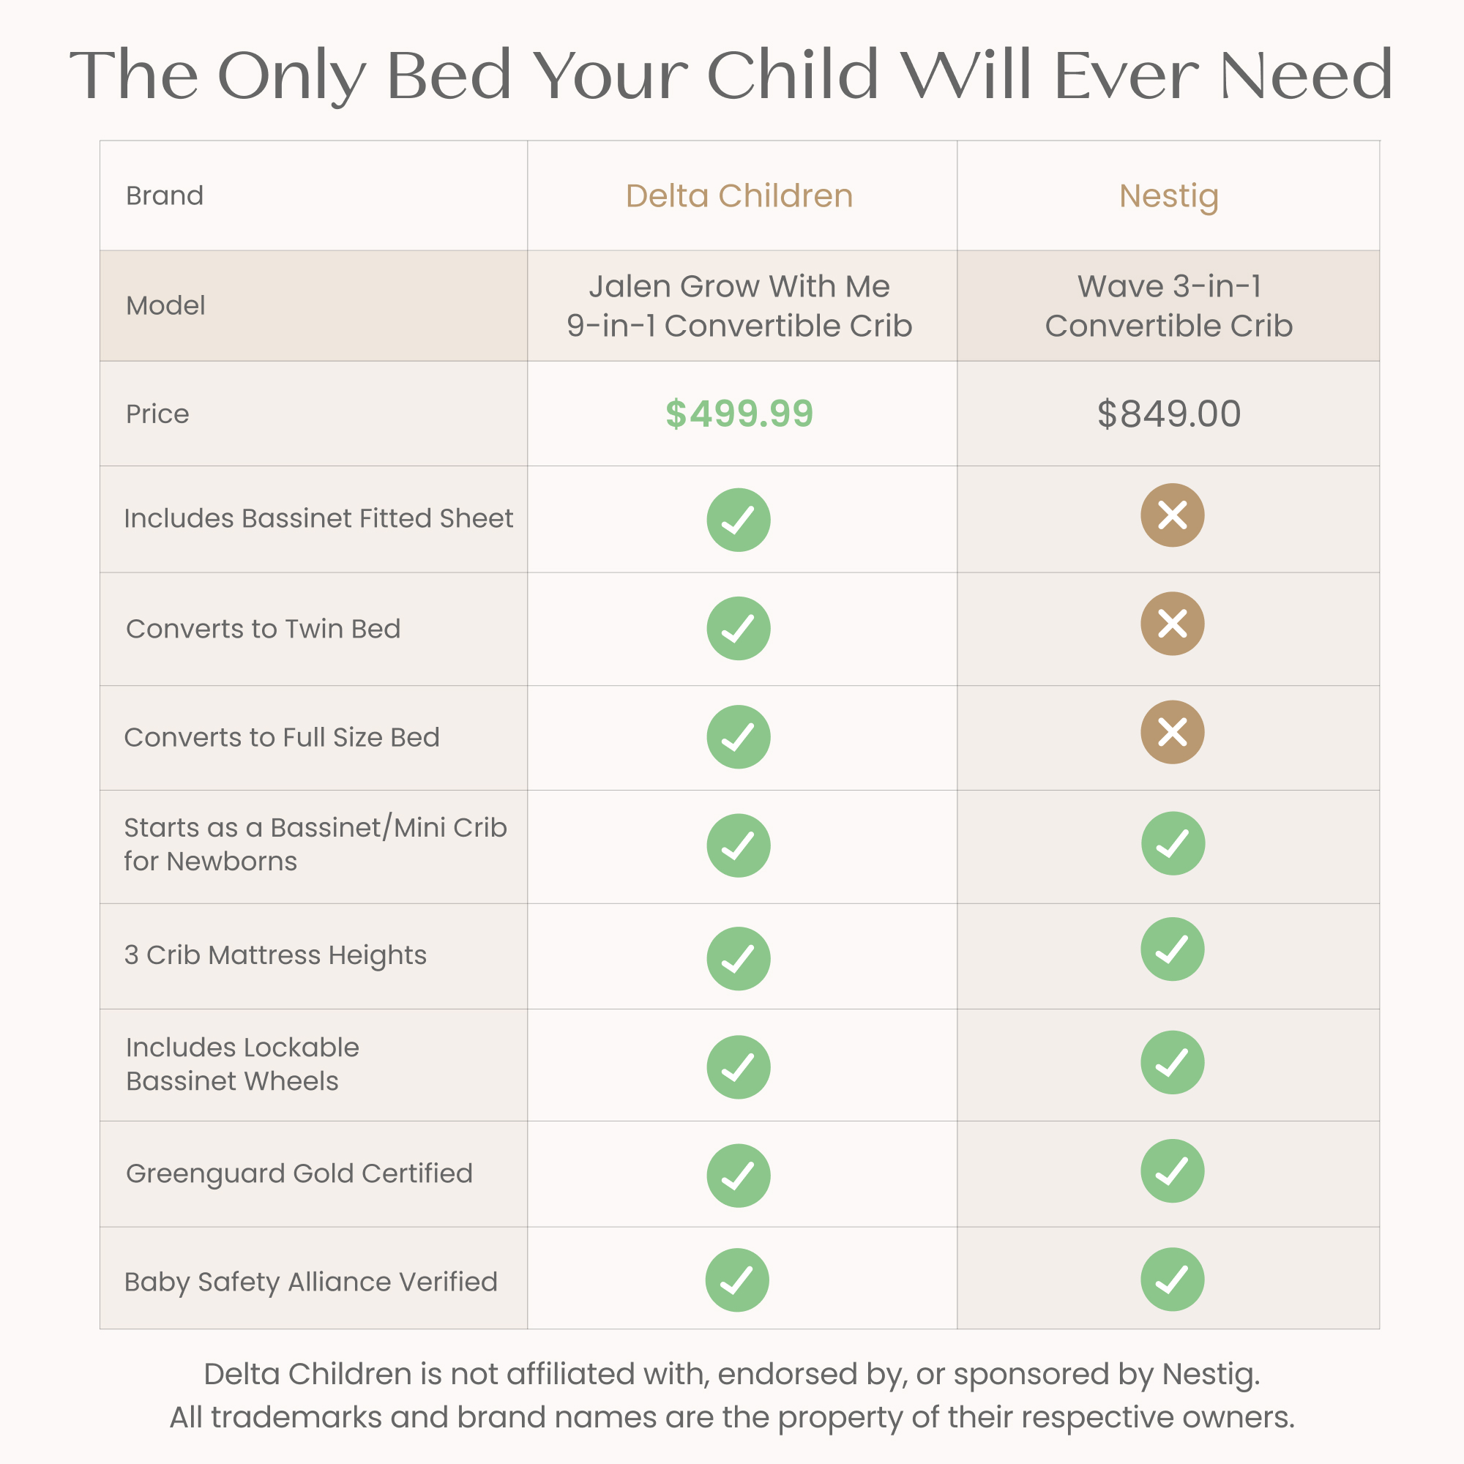Click Delta Children's Bassinet Fitted Sheet checkmark
Screen dimensions: 1464x1464
tap(738, 520)
